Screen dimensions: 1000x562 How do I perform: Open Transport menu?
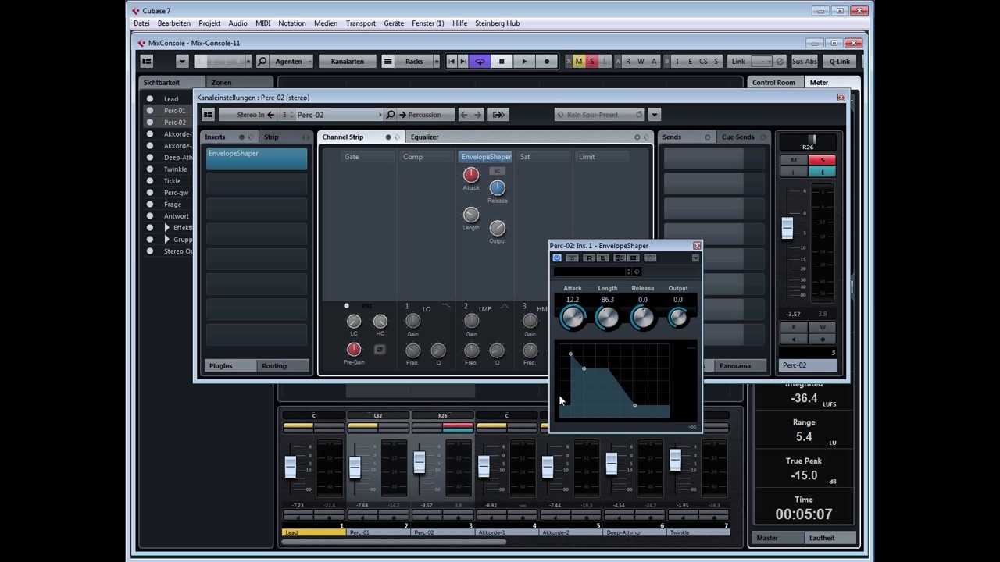361,23
